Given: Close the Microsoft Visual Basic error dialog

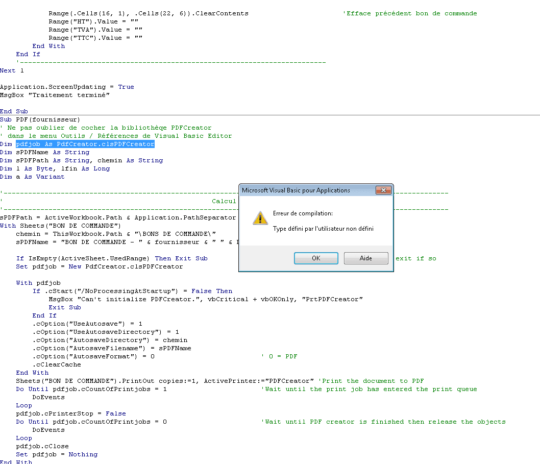Looking at the screenshot, I should pos(383,190).
